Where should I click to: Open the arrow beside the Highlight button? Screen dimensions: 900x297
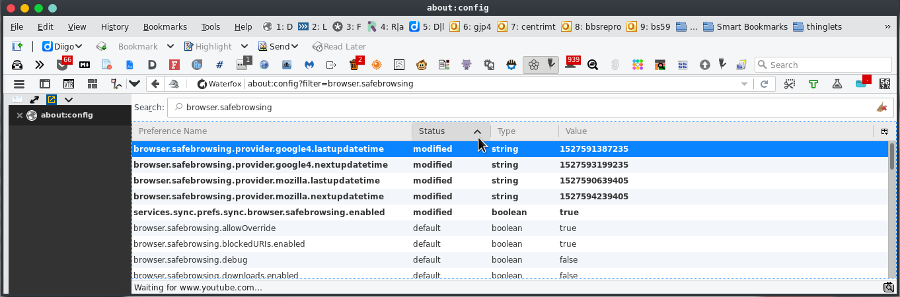244,46
